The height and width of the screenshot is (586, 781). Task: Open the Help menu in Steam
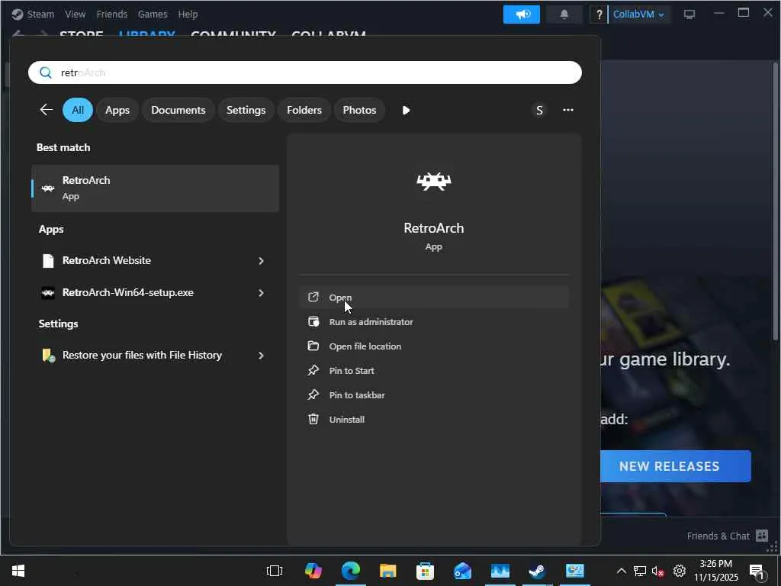pyautogui.click(x=188, y=14)
